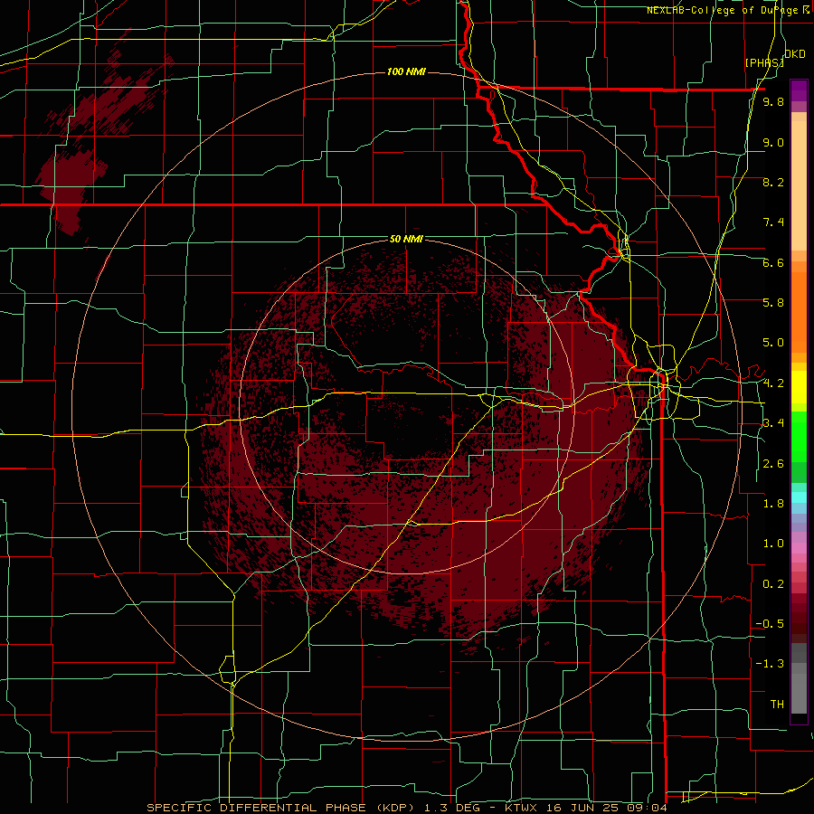The width and height of the screenshot is (814, 814).
Task: Click the 6.6 value on the color scale
Action: [773, 262]
